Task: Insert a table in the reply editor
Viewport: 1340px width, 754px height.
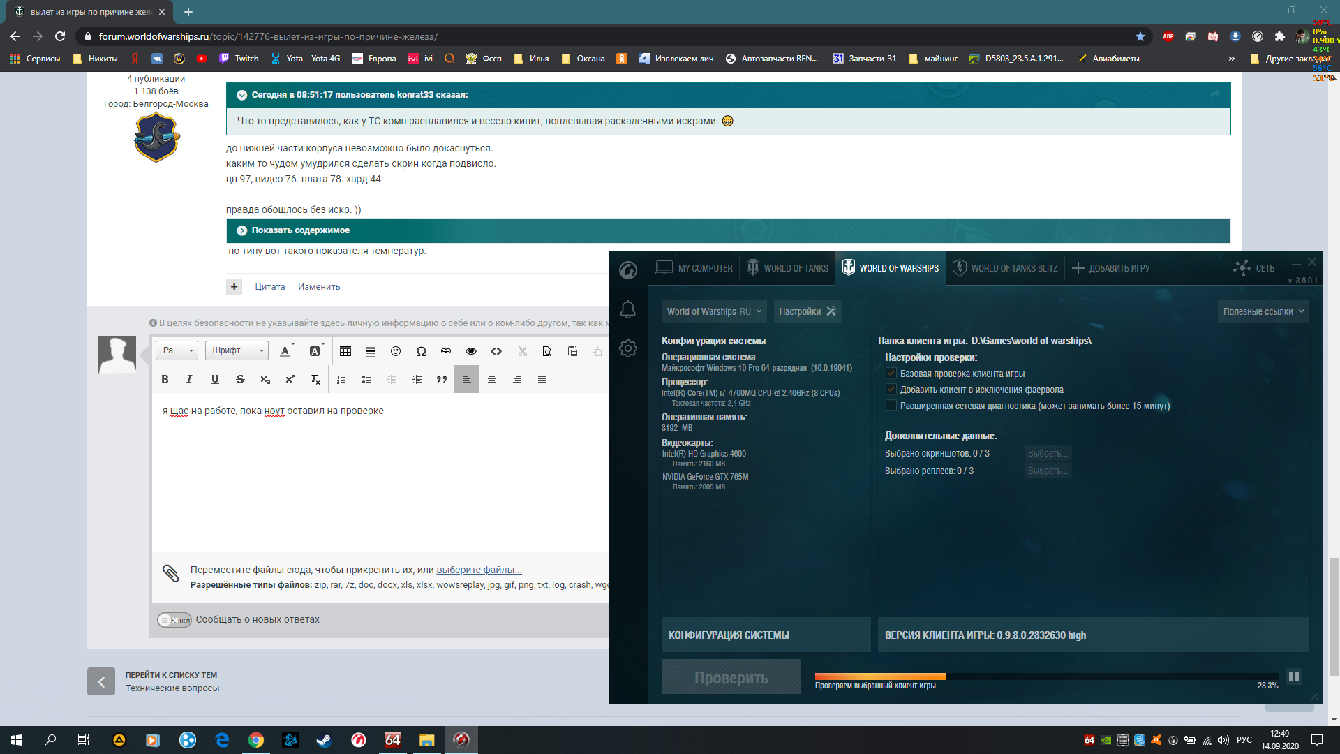Action: [x=345, y=351]
